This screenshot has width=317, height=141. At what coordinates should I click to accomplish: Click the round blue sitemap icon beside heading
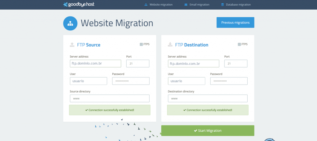70,23
